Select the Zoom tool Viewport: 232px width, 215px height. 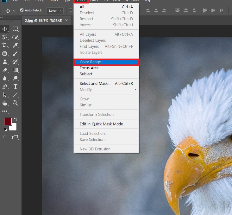15,103
